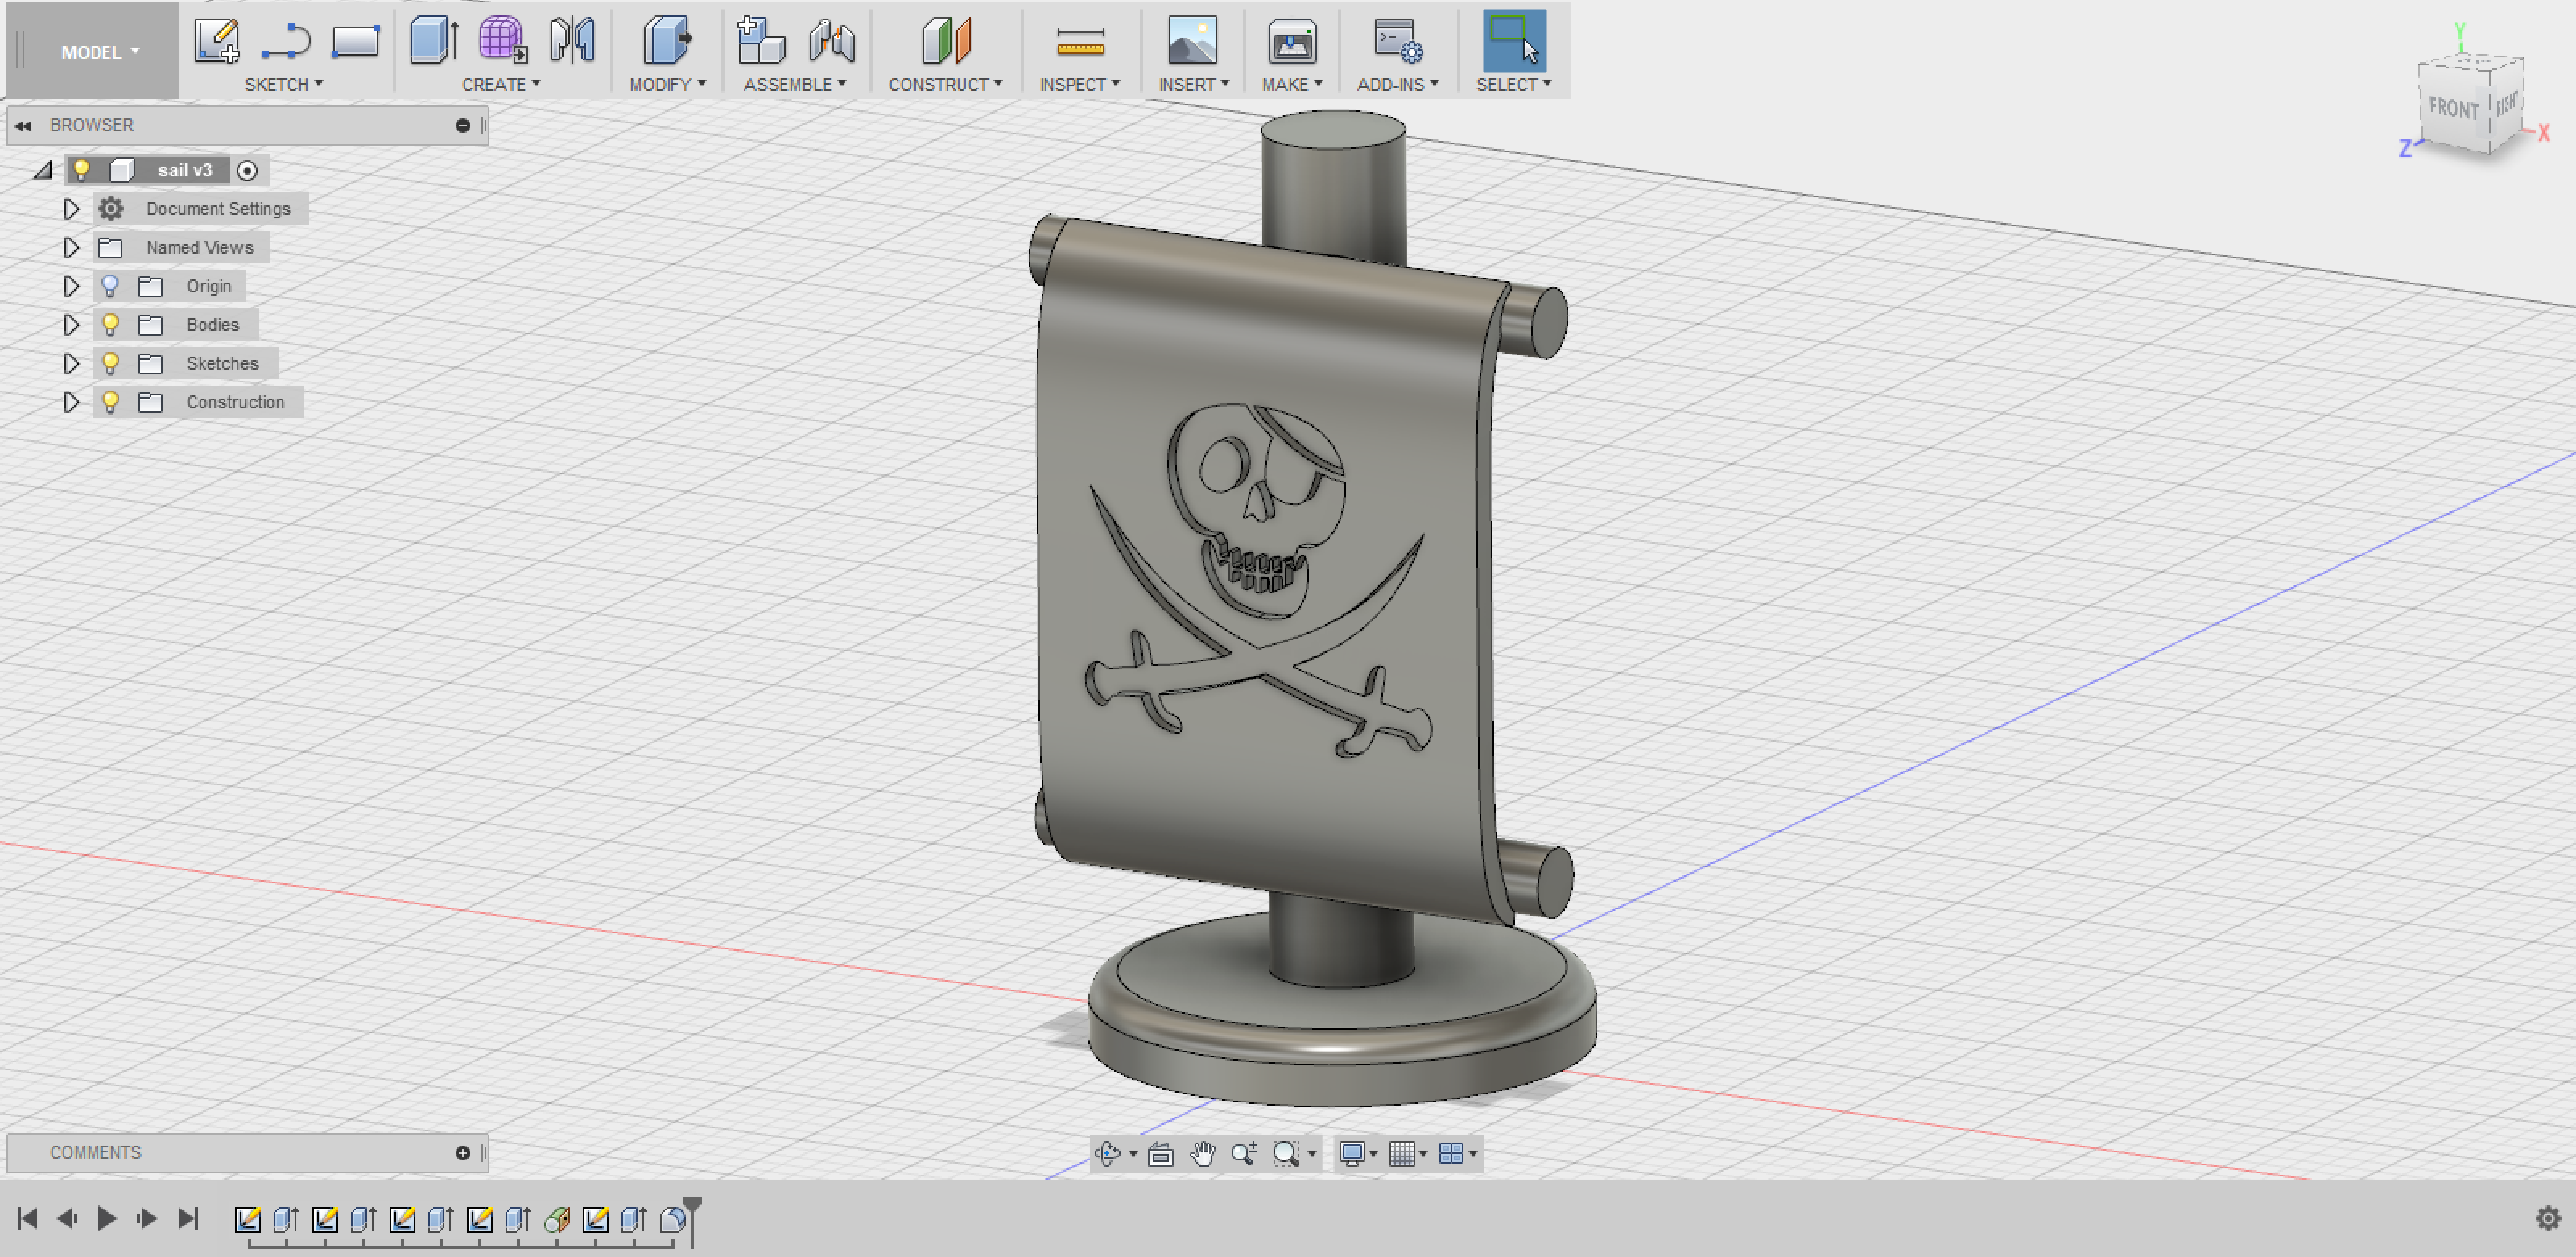Click the Create Sketch icon

pyautogui.click(x=216, y=42)
